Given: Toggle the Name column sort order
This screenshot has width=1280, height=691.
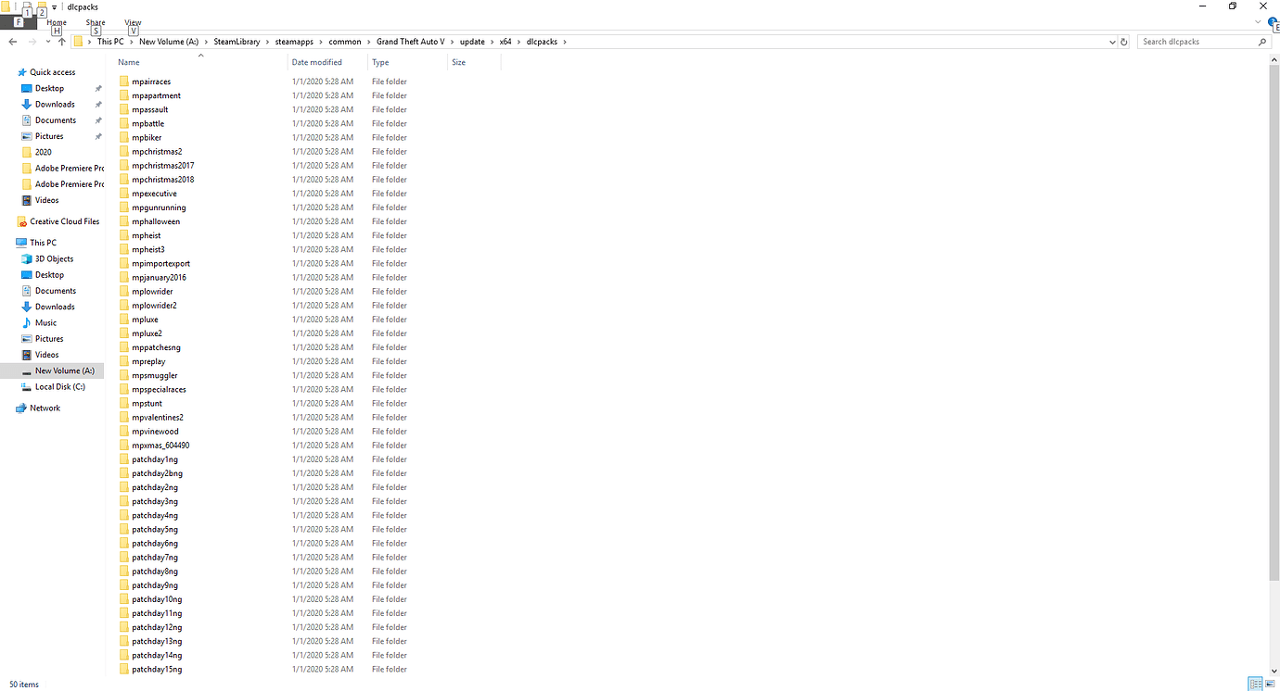Looking at the screenshot, I should coord(129,62).
